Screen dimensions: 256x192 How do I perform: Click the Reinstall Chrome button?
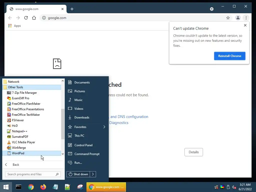coord(229,56)
